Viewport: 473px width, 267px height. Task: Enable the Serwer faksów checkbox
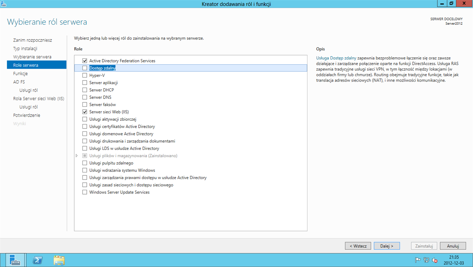pyautogui.click(x=85, y=105)
